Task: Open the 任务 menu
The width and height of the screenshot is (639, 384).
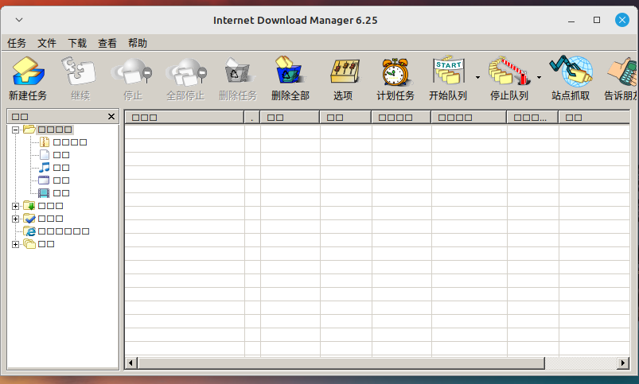Action: pyautogui.click(x=17, y=43)
